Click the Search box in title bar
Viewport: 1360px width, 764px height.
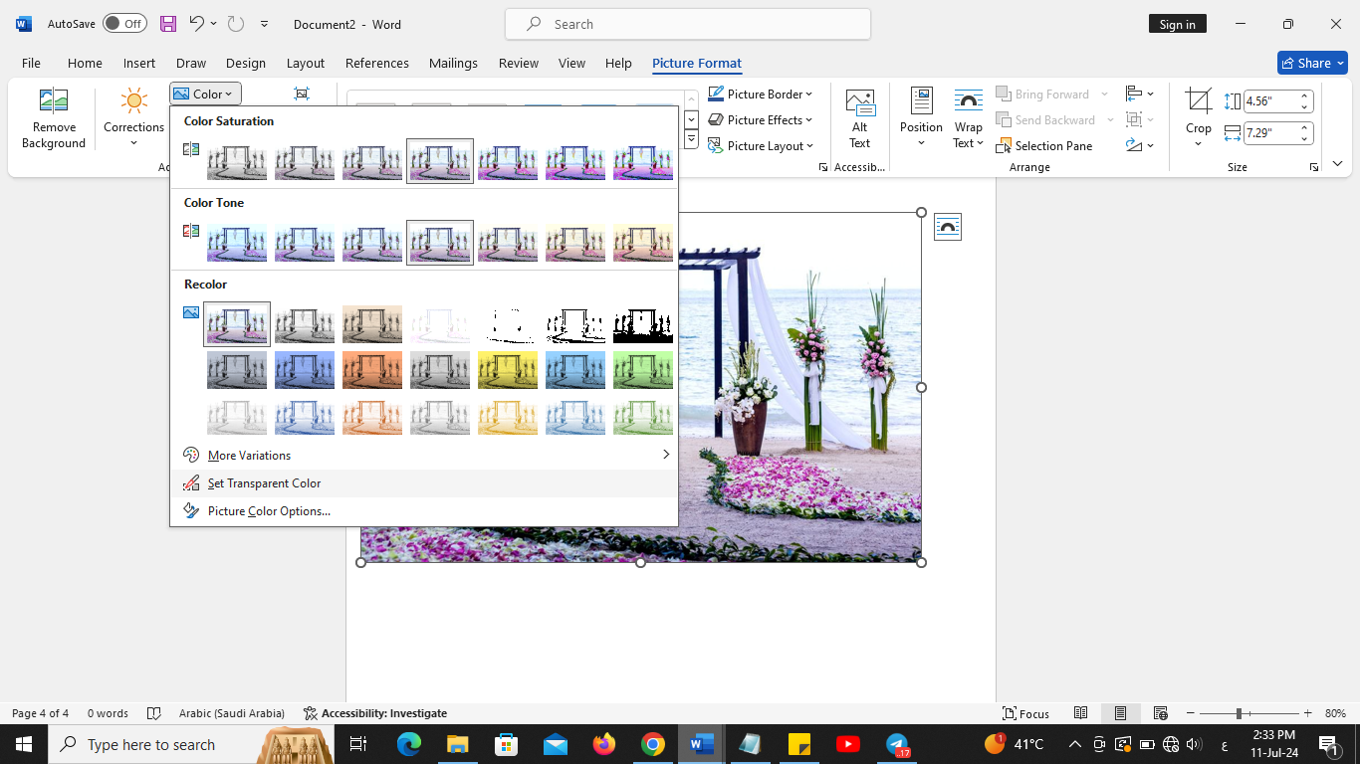coord(688,24)
